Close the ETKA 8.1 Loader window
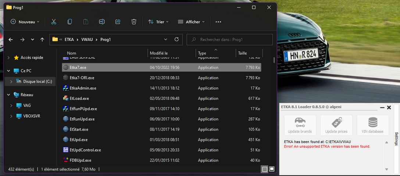 (389, 107)
